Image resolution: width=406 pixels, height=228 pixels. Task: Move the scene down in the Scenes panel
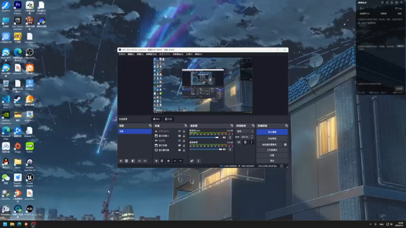(x=145, y=161)
